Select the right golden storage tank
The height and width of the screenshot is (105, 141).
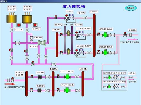click(x=27, y=18)
